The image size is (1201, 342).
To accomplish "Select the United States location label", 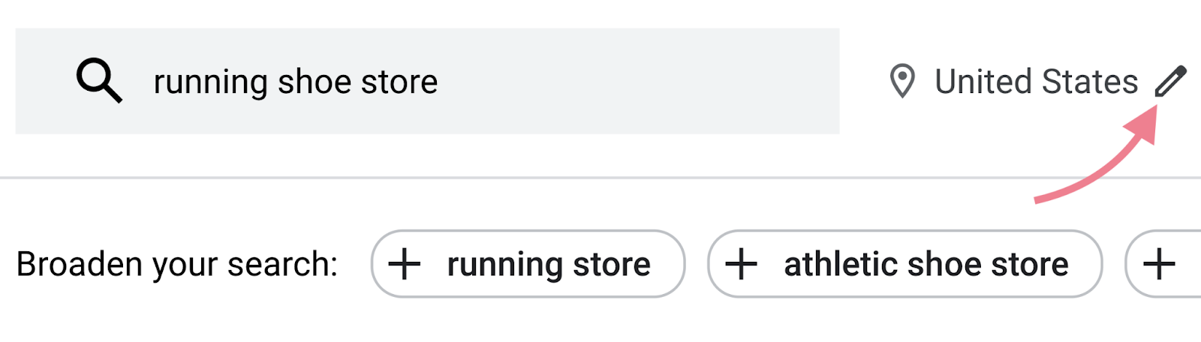I will click(1037, 81).
